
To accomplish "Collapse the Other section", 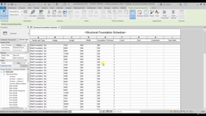I will coord(26,60).
